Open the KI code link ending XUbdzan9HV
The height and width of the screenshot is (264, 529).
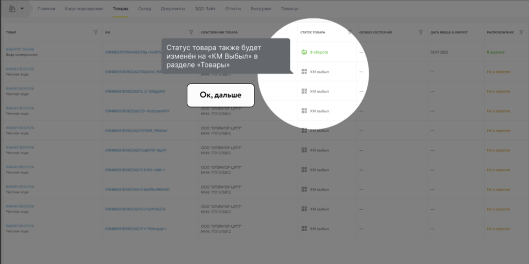coord(138,111)
